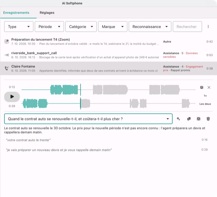Seek in the upper waveform track
This screenshot has height=197, width=217.
[x=108, y=90]
